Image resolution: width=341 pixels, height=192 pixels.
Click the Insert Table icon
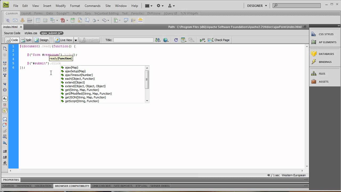pos(38,20)
